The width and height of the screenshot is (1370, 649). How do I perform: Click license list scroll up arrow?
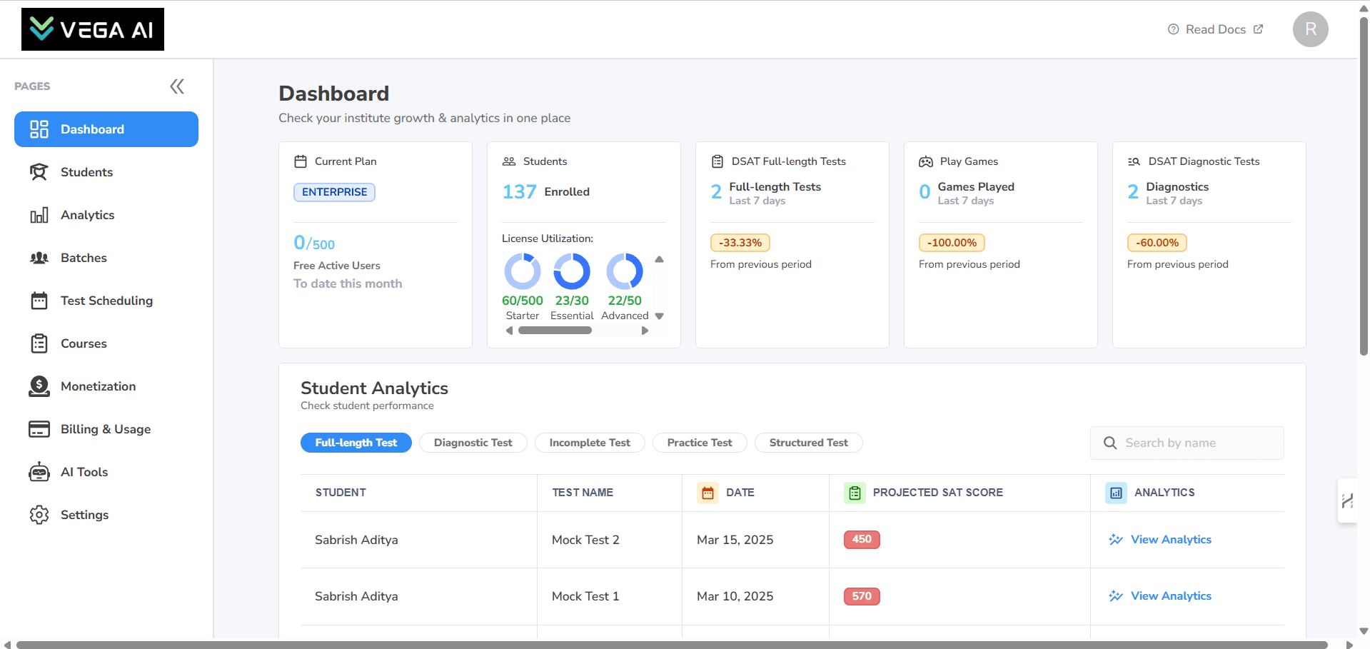click(x=660, y=259)
